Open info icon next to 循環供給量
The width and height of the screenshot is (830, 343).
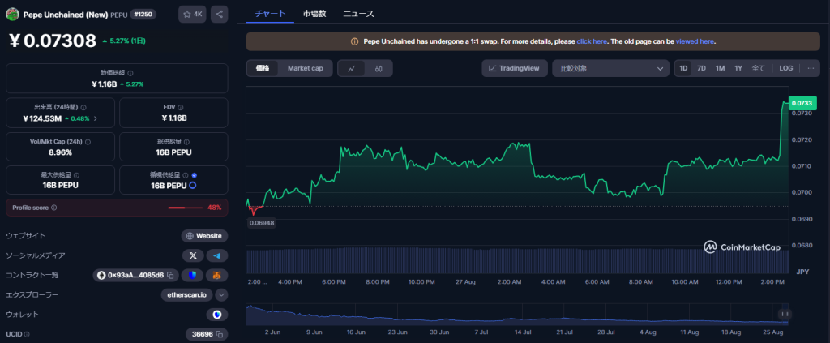(x=186, y=174)
